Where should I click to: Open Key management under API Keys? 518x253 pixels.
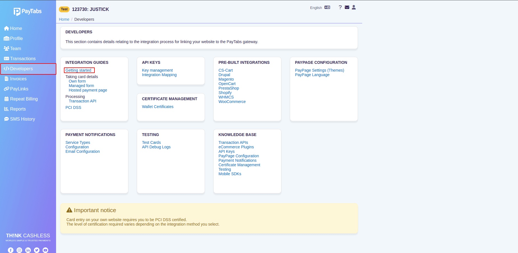coord(157,70)
